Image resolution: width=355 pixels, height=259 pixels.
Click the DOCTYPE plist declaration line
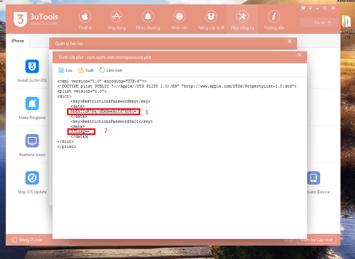pos(177,86)
